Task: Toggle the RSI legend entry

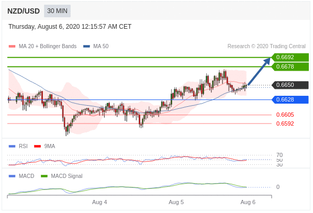Action: (x=18, y=146)
